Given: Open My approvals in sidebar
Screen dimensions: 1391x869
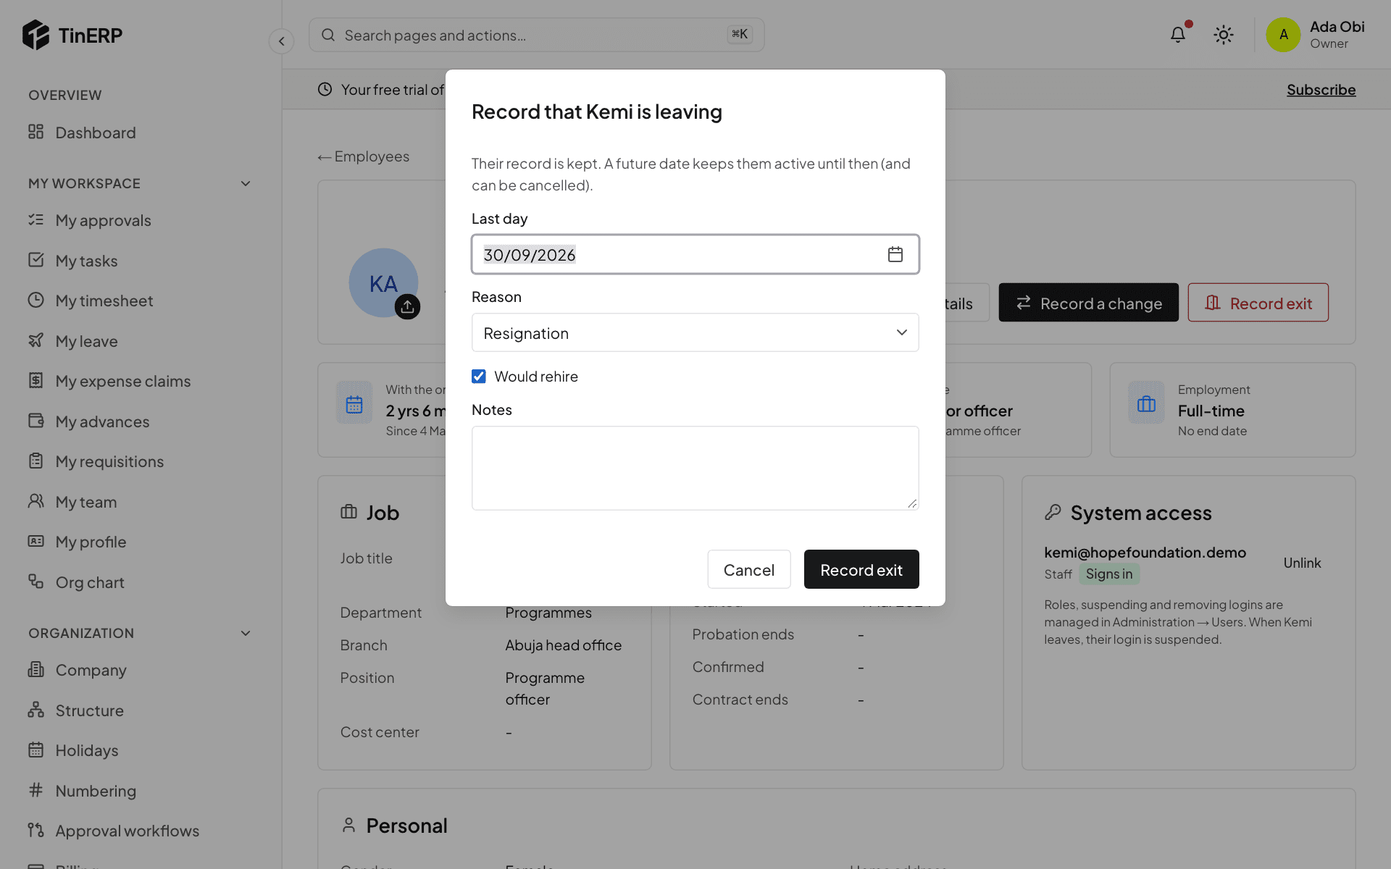Looking at the screenshot, I should point(104,220).
